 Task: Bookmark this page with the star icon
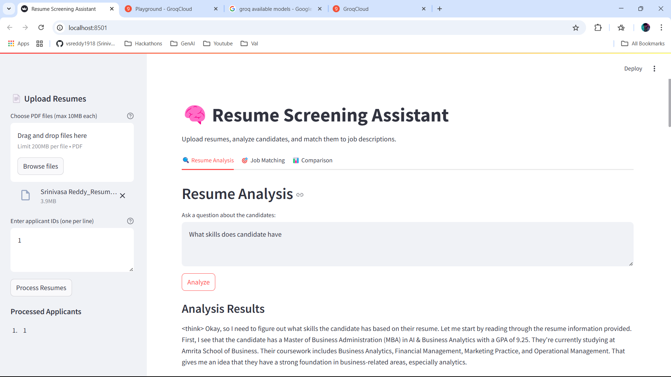(576, 28)
